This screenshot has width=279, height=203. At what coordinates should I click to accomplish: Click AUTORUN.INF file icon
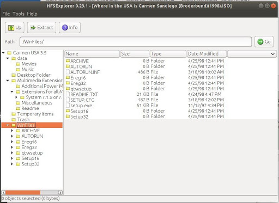click(68, 72)
